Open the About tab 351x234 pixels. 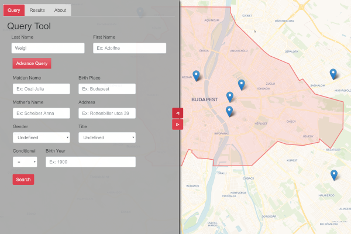pyautogui.click(x=60, y=10)
